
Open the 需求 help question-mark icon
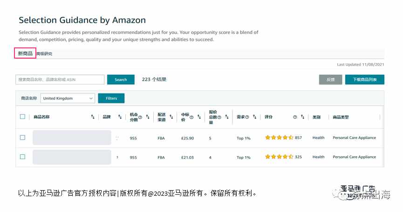(x=247, y=117)
